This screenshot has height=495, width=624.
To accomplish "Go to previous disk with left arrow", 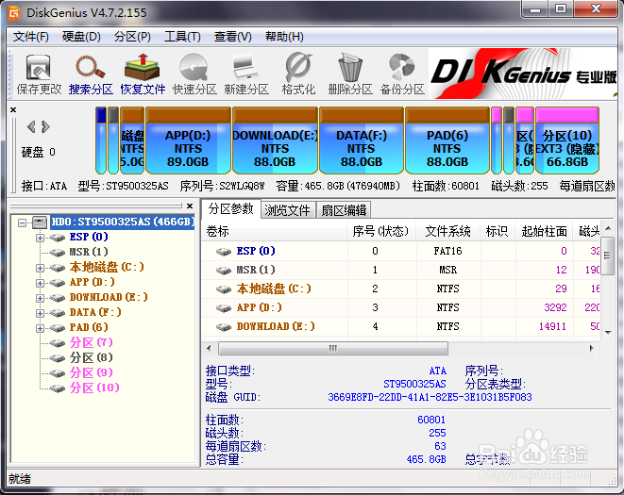I will 31,127.
